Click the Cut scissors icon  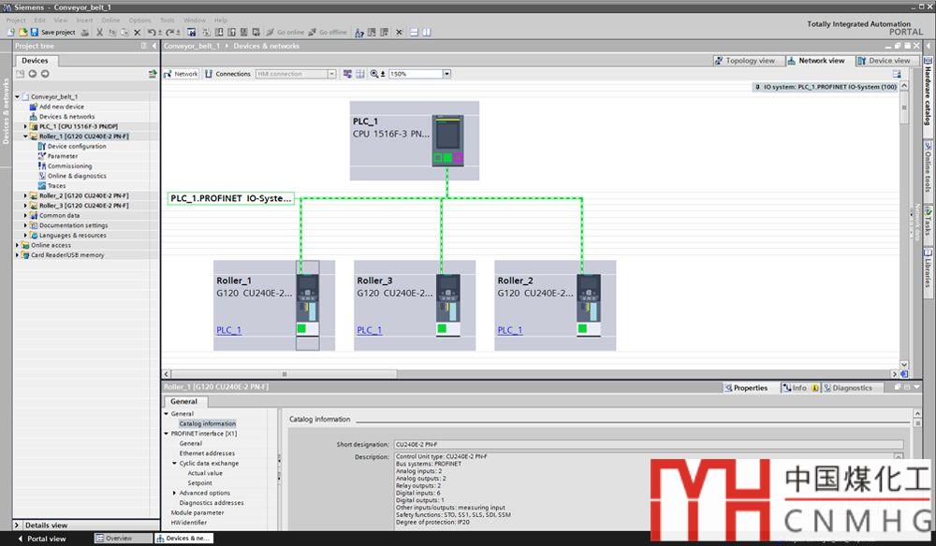99,32
